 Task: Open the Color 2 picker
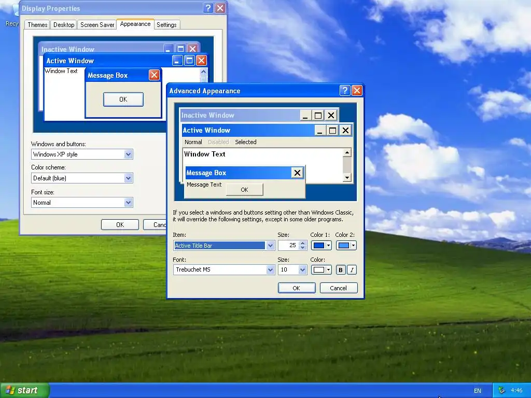click(x=346, y=245)
